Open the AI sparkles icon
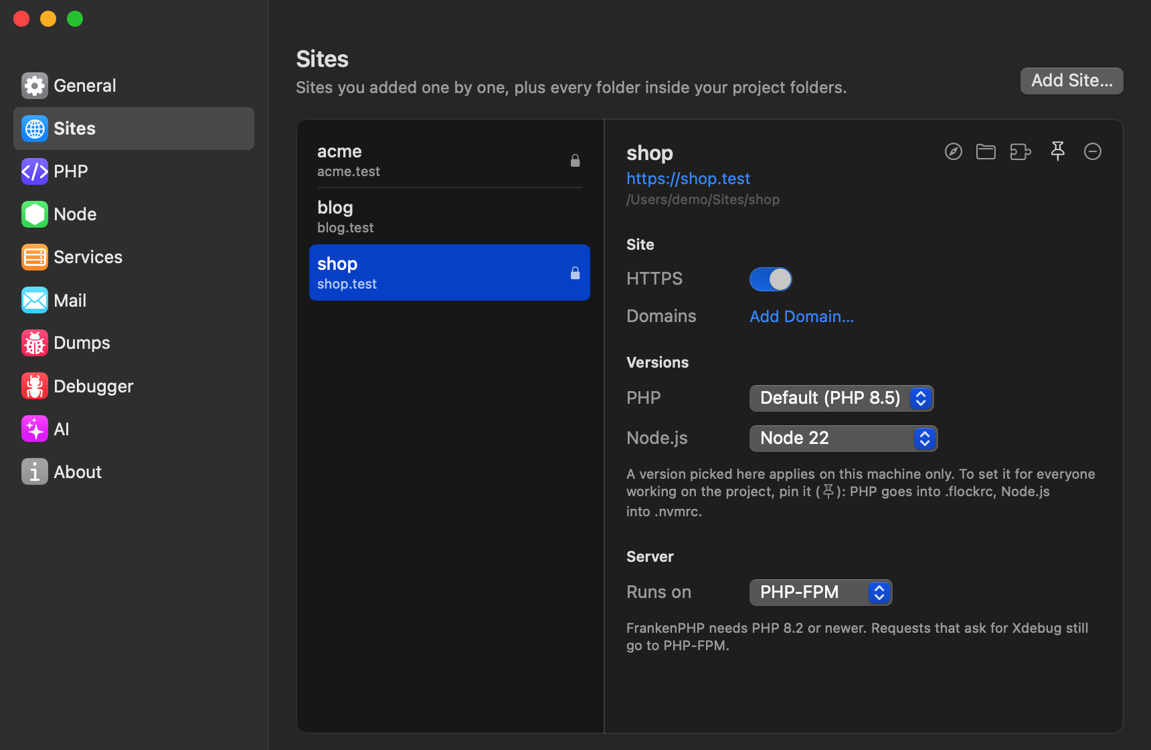The height and width of the screenshot is (750, 1151). pyautogui.click(x=34, y=429)
